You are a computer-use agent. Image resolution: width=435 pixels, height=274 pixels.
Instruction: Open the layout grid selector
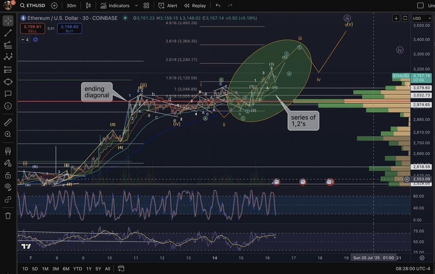[146, 5]
